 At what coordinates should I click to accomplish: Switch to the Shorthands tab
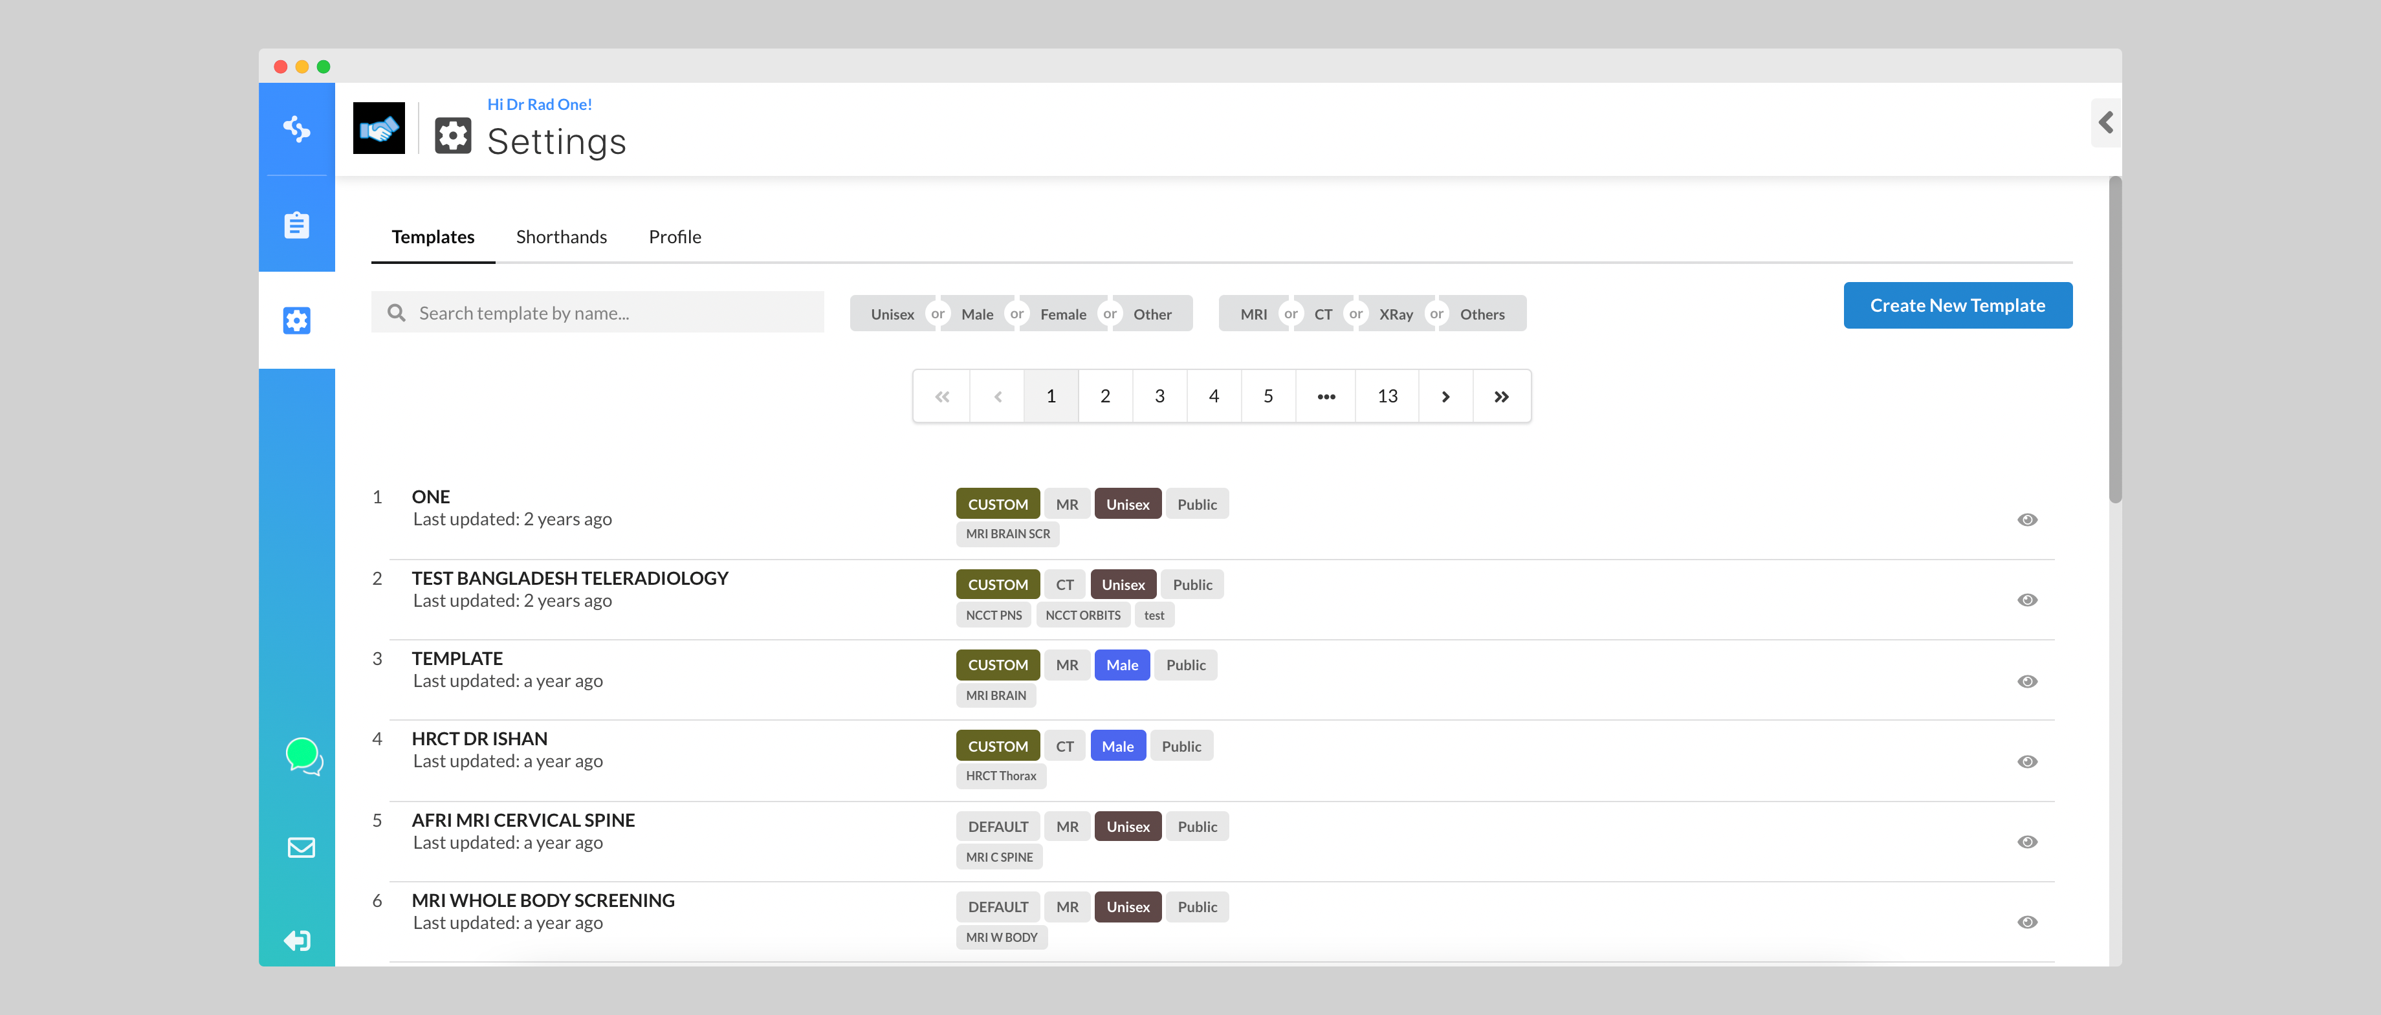(x=561, y=237)
